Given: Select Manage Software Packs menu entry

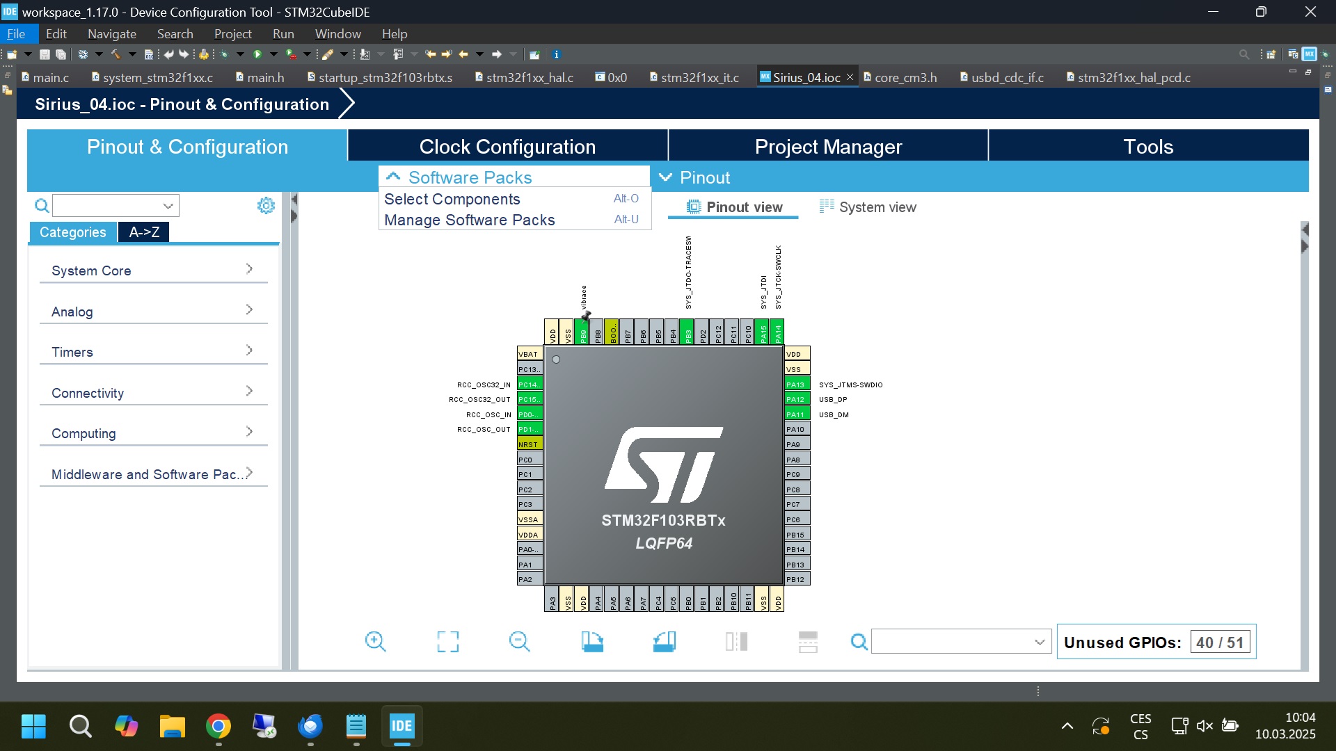Looking at the screenshot, I should (x=470, y=220).
